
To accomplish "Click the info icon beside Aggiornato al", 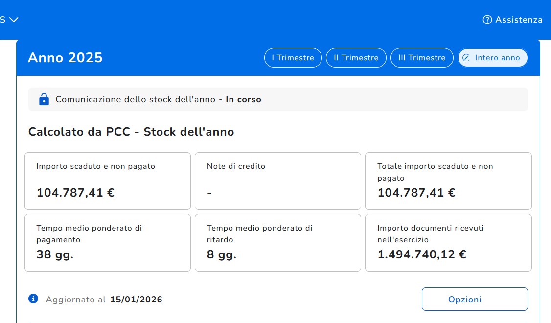I will tap(33, 299).
